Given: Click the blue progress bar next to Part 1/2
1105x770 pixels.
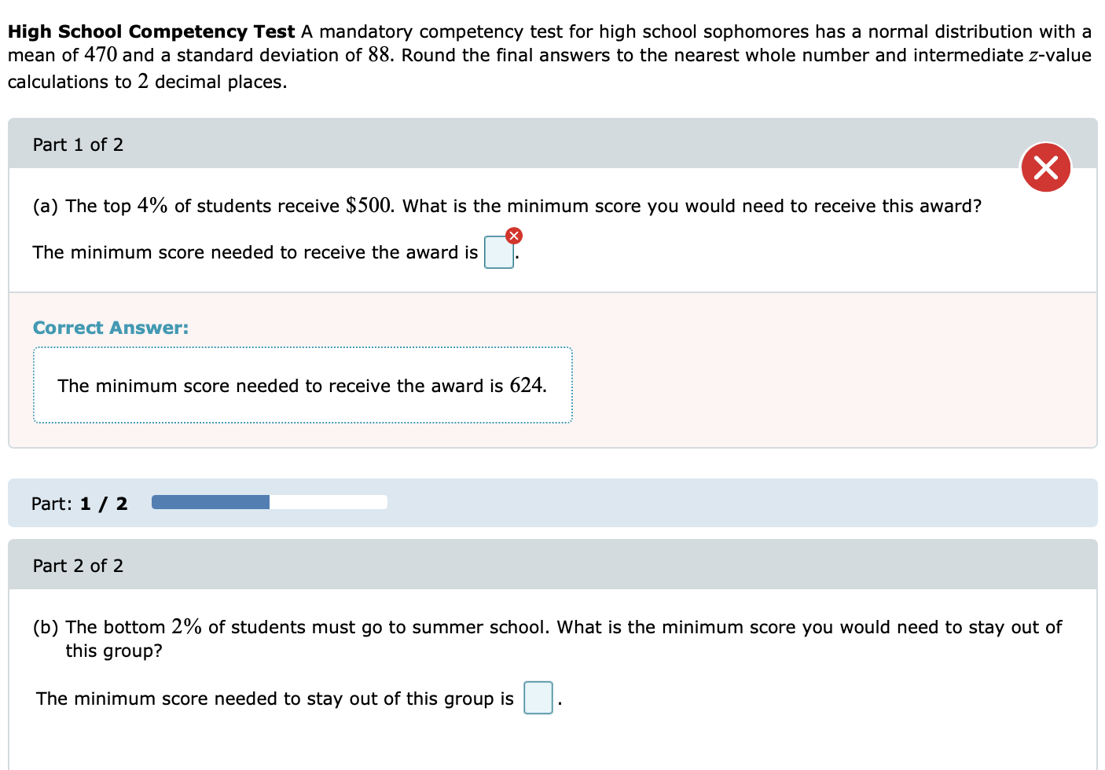Looking at the screenshot, I should click(x=210, y=501).
